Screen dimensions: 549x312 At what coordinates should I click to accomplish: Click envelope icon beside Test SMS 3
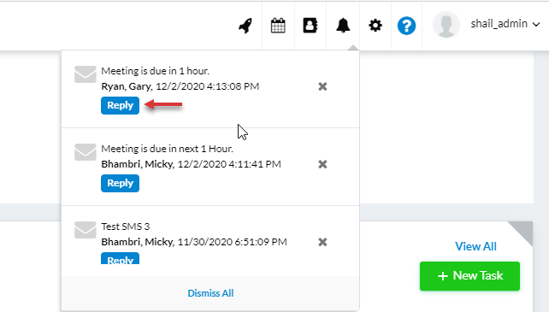(x=85, y=230)
